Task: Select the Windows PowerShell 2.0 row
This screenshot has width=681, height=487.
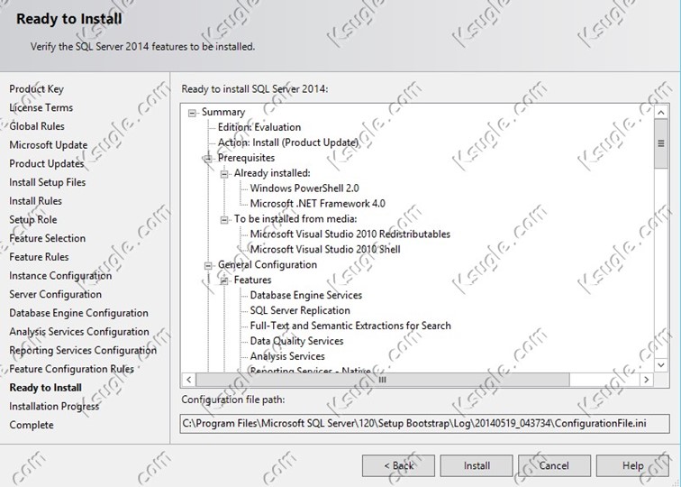Action: (304, 188)
